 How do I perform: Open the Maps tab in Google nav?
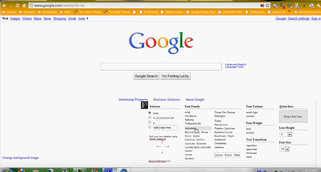[x=38, y=18]
